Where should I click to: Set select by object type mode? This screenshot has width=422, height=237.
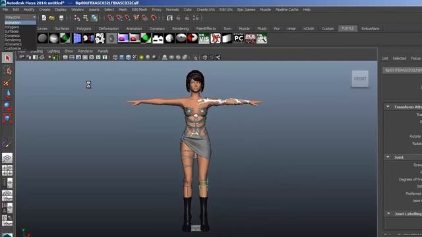pyautogui.click(x=86, y=18)
